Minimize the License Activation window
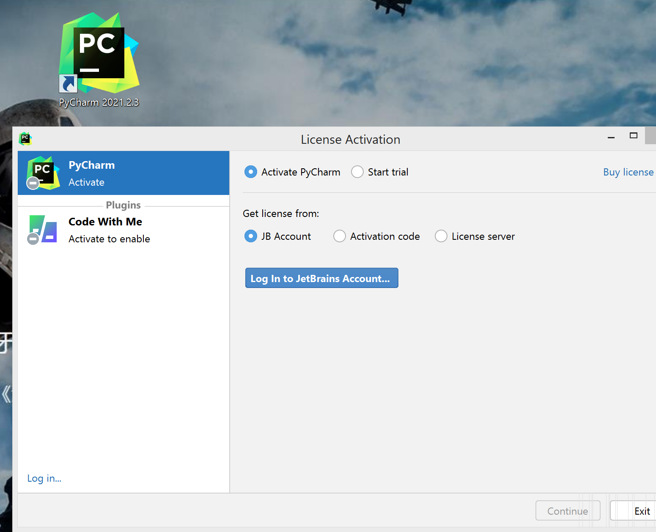Screen dimensions: 656x532 pos(611,137)
